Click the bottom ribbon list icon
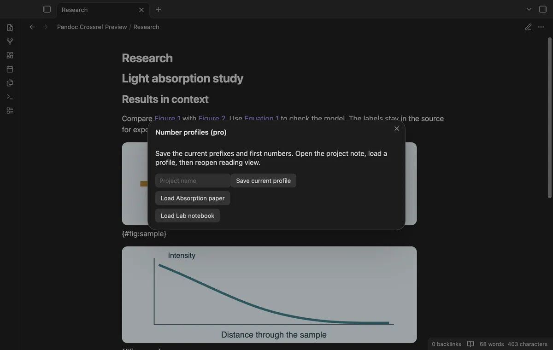This screenshot has width=553, height=350. point(10,111)
